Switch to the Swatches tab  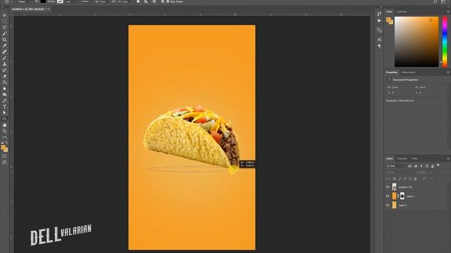(x=402, y=12)
